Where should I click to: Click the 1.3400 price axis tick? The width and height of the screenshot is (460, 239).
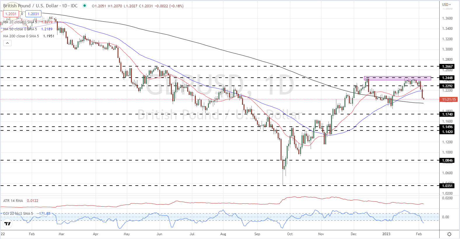pyautogui.click(x=447, y=29)
